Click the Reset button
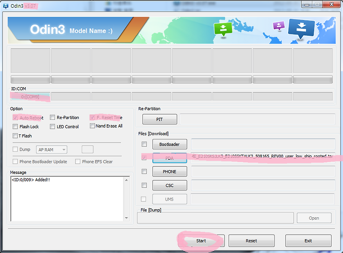 coord(252,241)
